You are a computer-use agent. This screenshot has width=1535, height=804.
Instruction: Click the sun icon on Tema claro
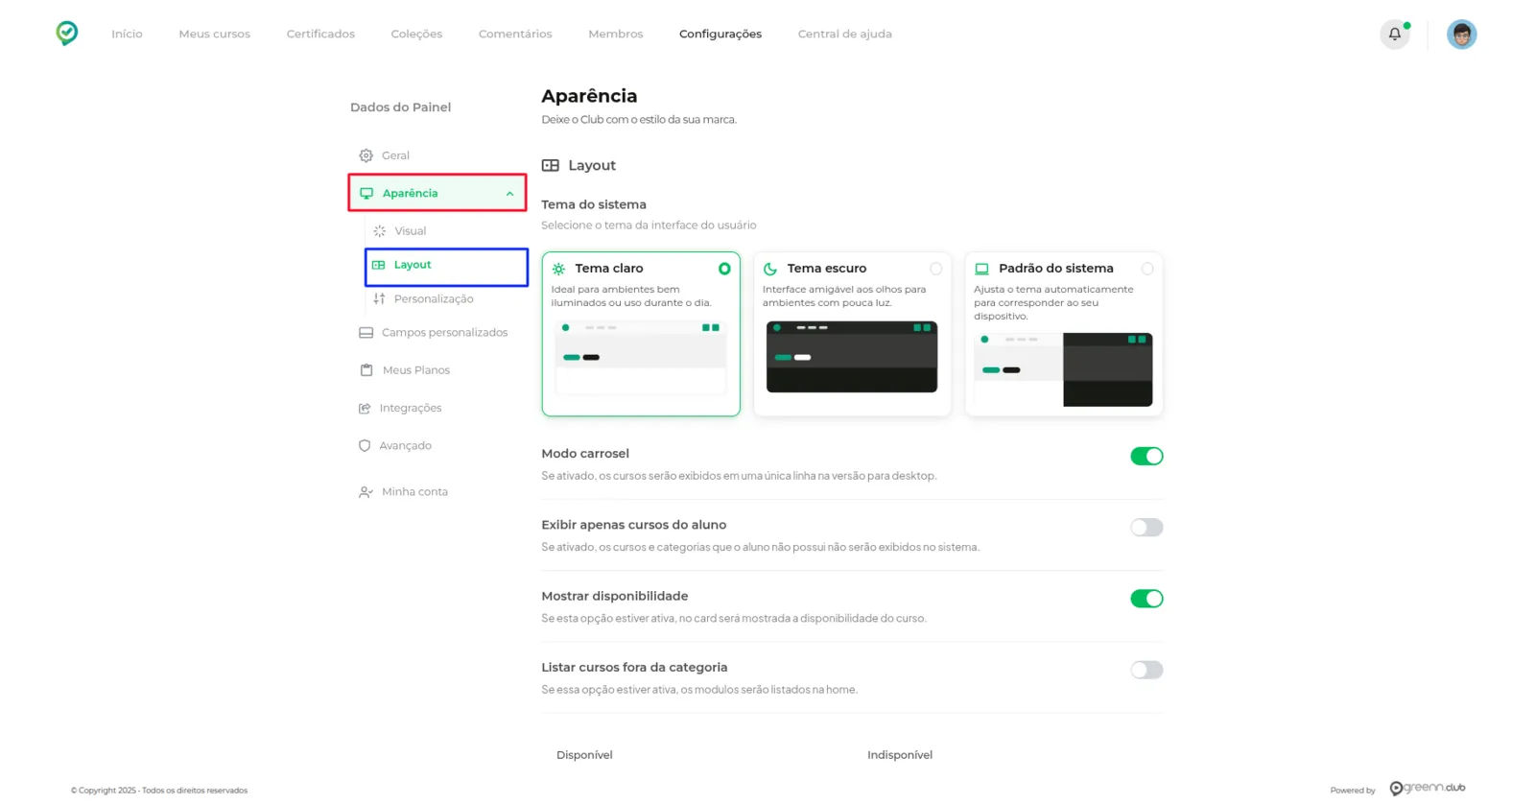(558, 269)
